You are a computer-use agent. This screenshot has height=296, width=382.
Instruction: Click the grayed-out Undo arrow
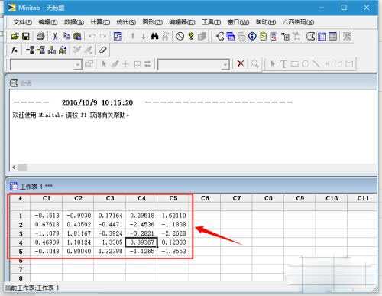coord(92,36)
